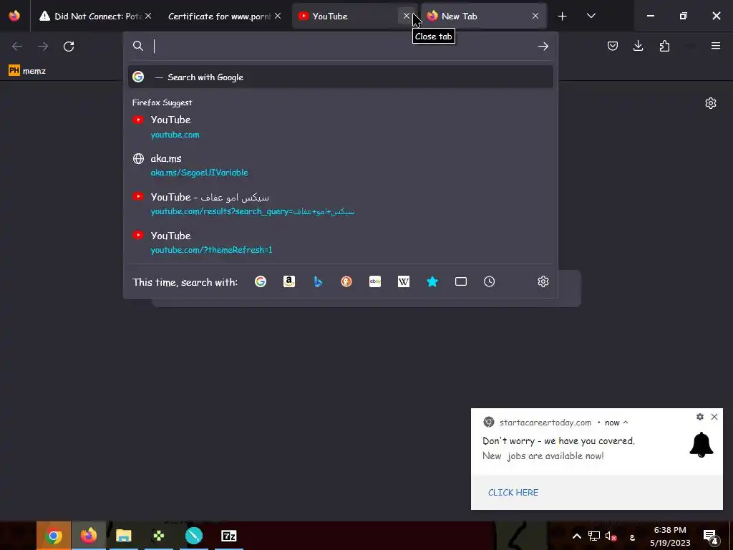
Task: Close the New Tab tab
Action: point(535,16)
